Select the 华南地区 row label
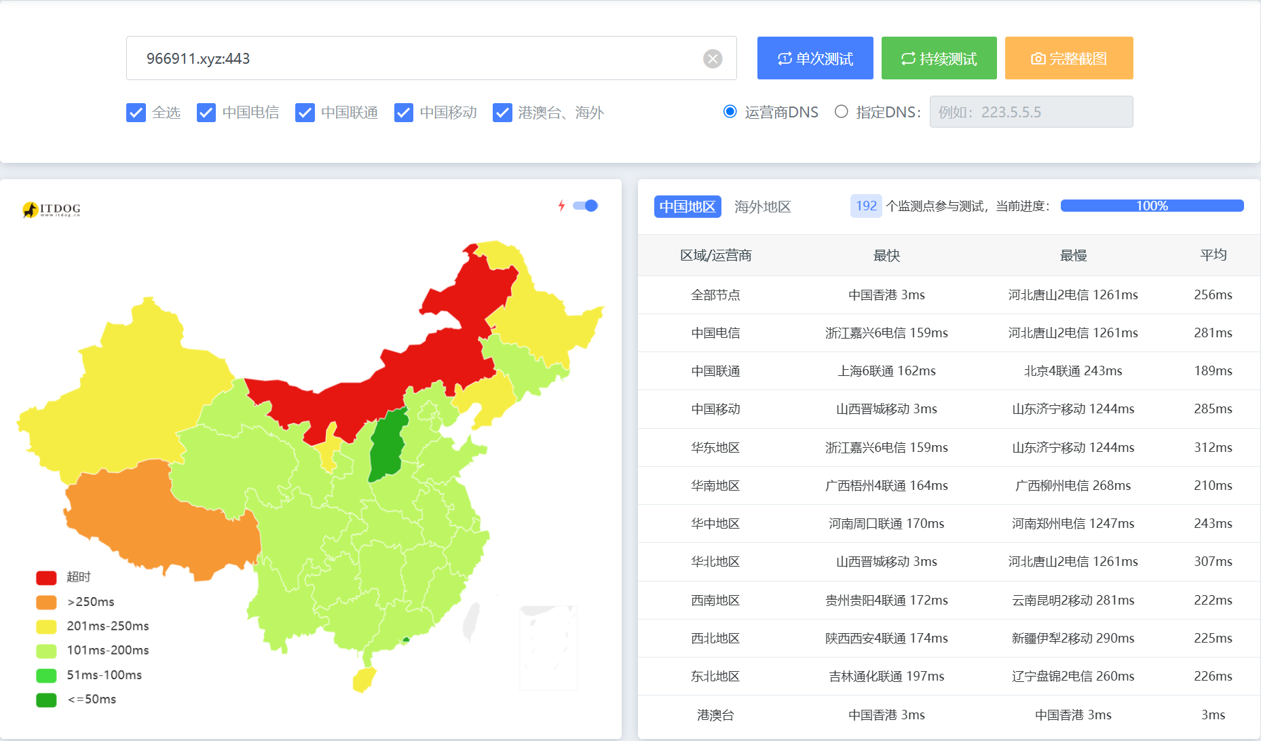Viewport: 1261px width, 741px height. click(715, 485)
